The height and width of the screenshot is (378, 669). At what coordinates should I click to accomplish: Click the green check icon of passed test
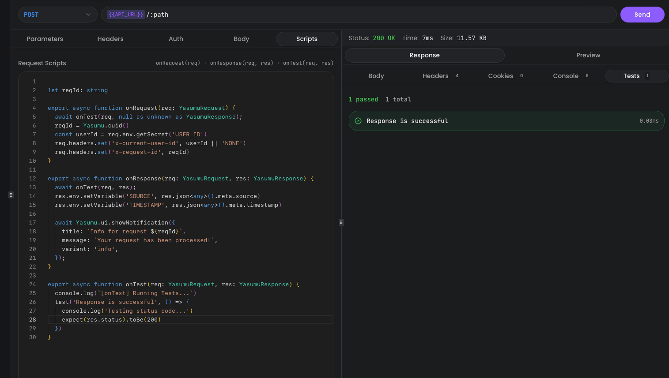click(x=358, y=121)
